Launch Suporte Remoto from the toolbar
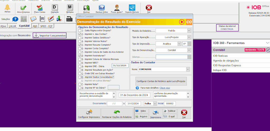Image resolution: width=270 pixels, height=131 pixels. 132,8
